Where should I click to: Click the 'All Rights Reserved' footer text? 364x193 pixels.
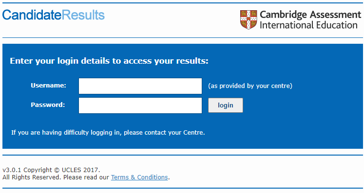32,177
